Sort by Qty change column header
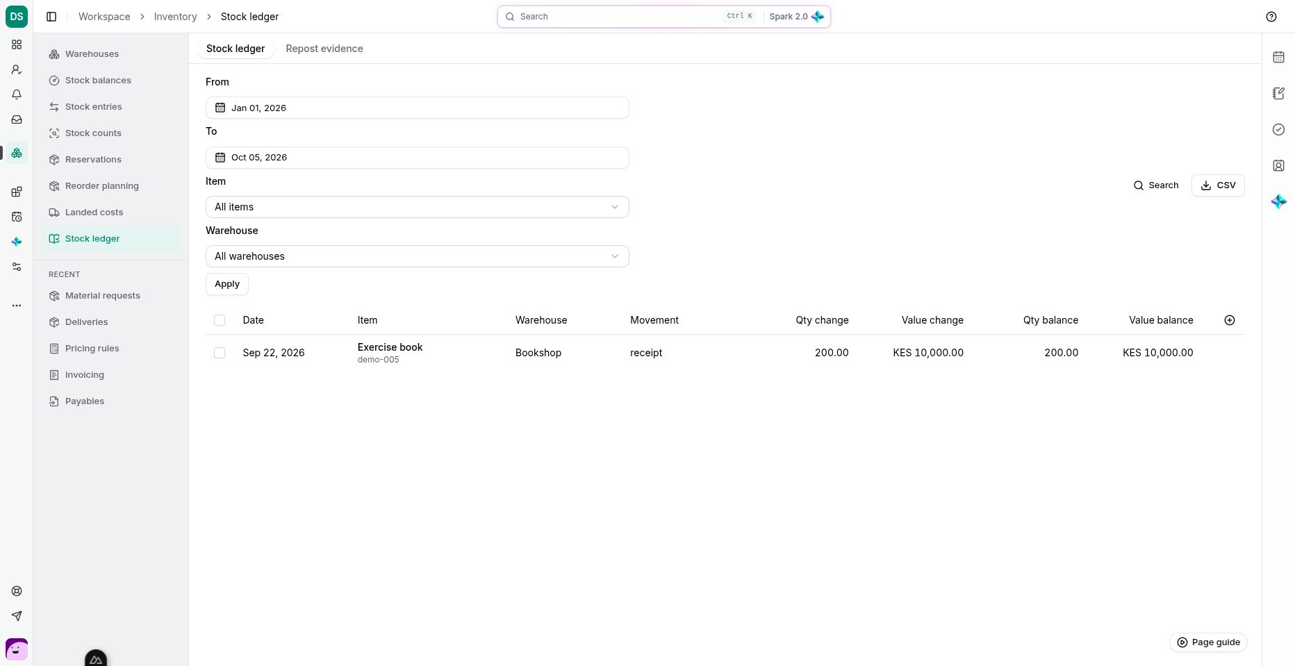The image size is (1295, 666). pos(822,320)
